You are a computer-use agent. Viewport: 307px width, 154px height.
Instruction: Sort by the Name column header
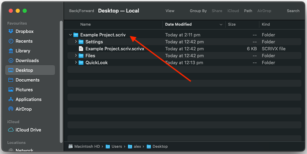click(86, 25)
